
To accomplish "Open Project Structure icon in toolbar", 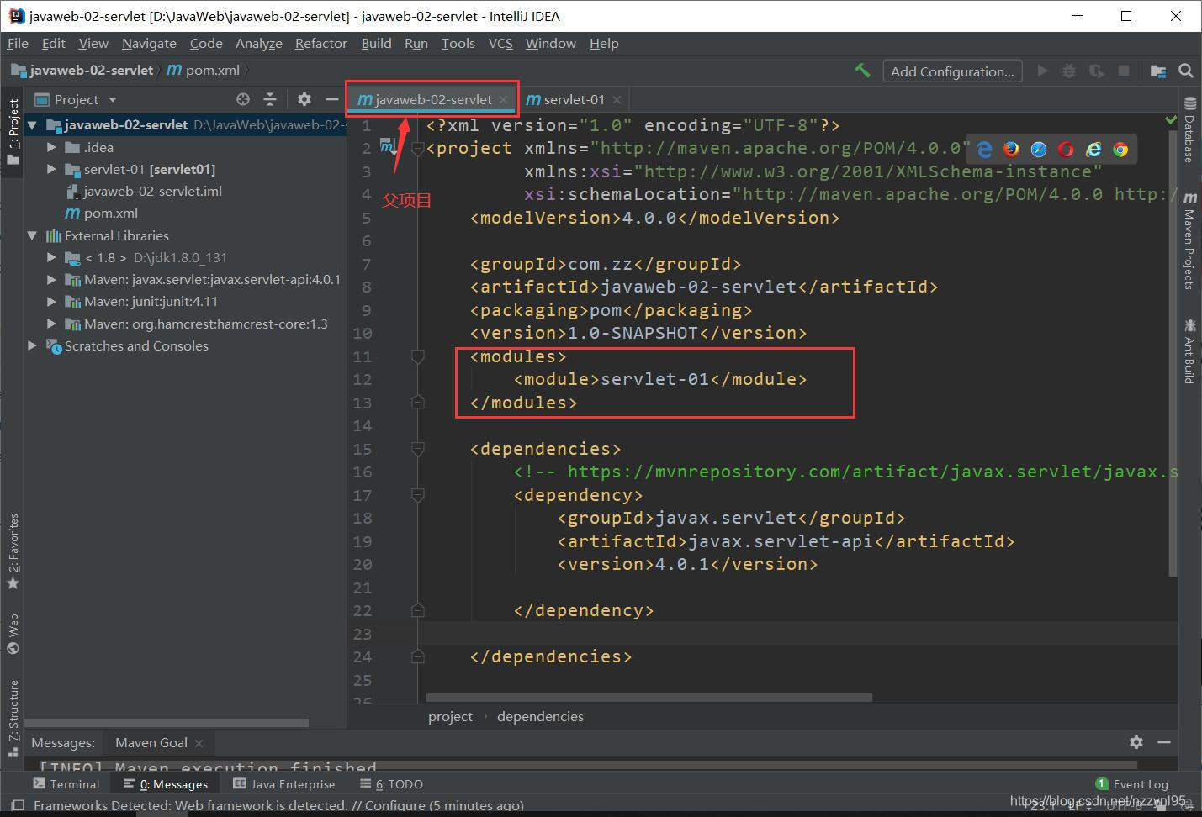I will [1158, 71].
